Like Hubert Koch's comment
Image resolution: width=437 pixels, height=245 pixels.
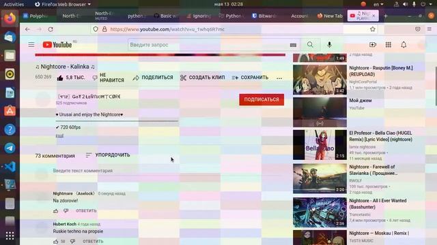[56, 242]
